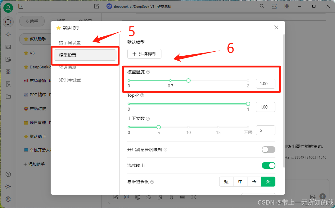Open 知识库设置 in the dialog menu
Screen dimensions: 335x208
(x=70, y=80)
